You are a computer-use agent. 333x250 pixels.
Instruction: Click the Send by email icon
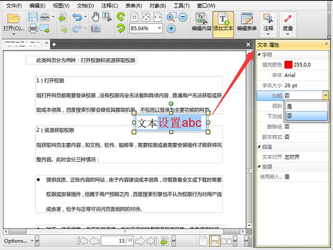45,29
